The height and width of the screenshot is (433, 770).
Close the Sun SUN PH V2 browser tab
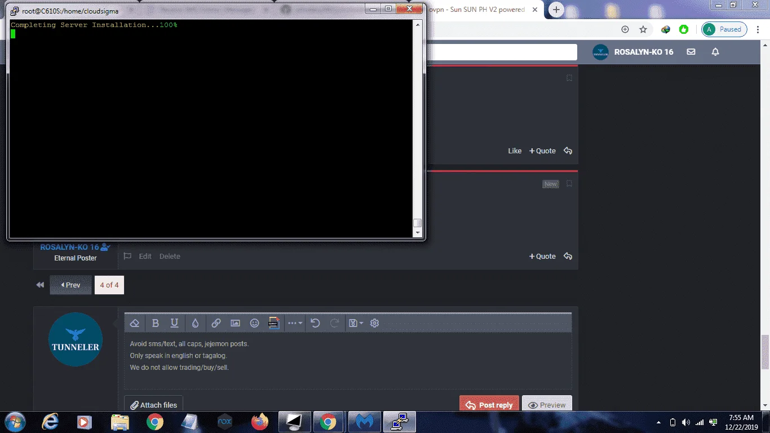pos(535,10)
